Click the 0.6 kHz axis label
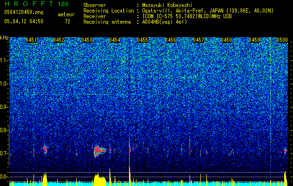Screen dimensions: 293x186 (x=4, y=177)
